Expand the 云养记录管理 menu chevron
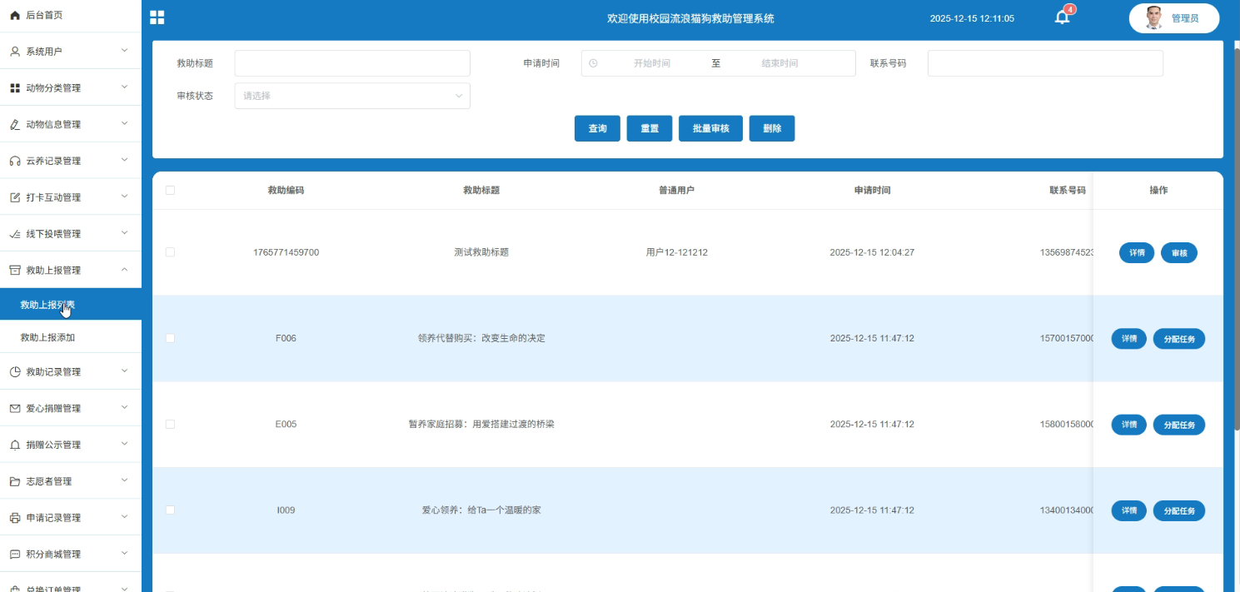 [124, 160]
